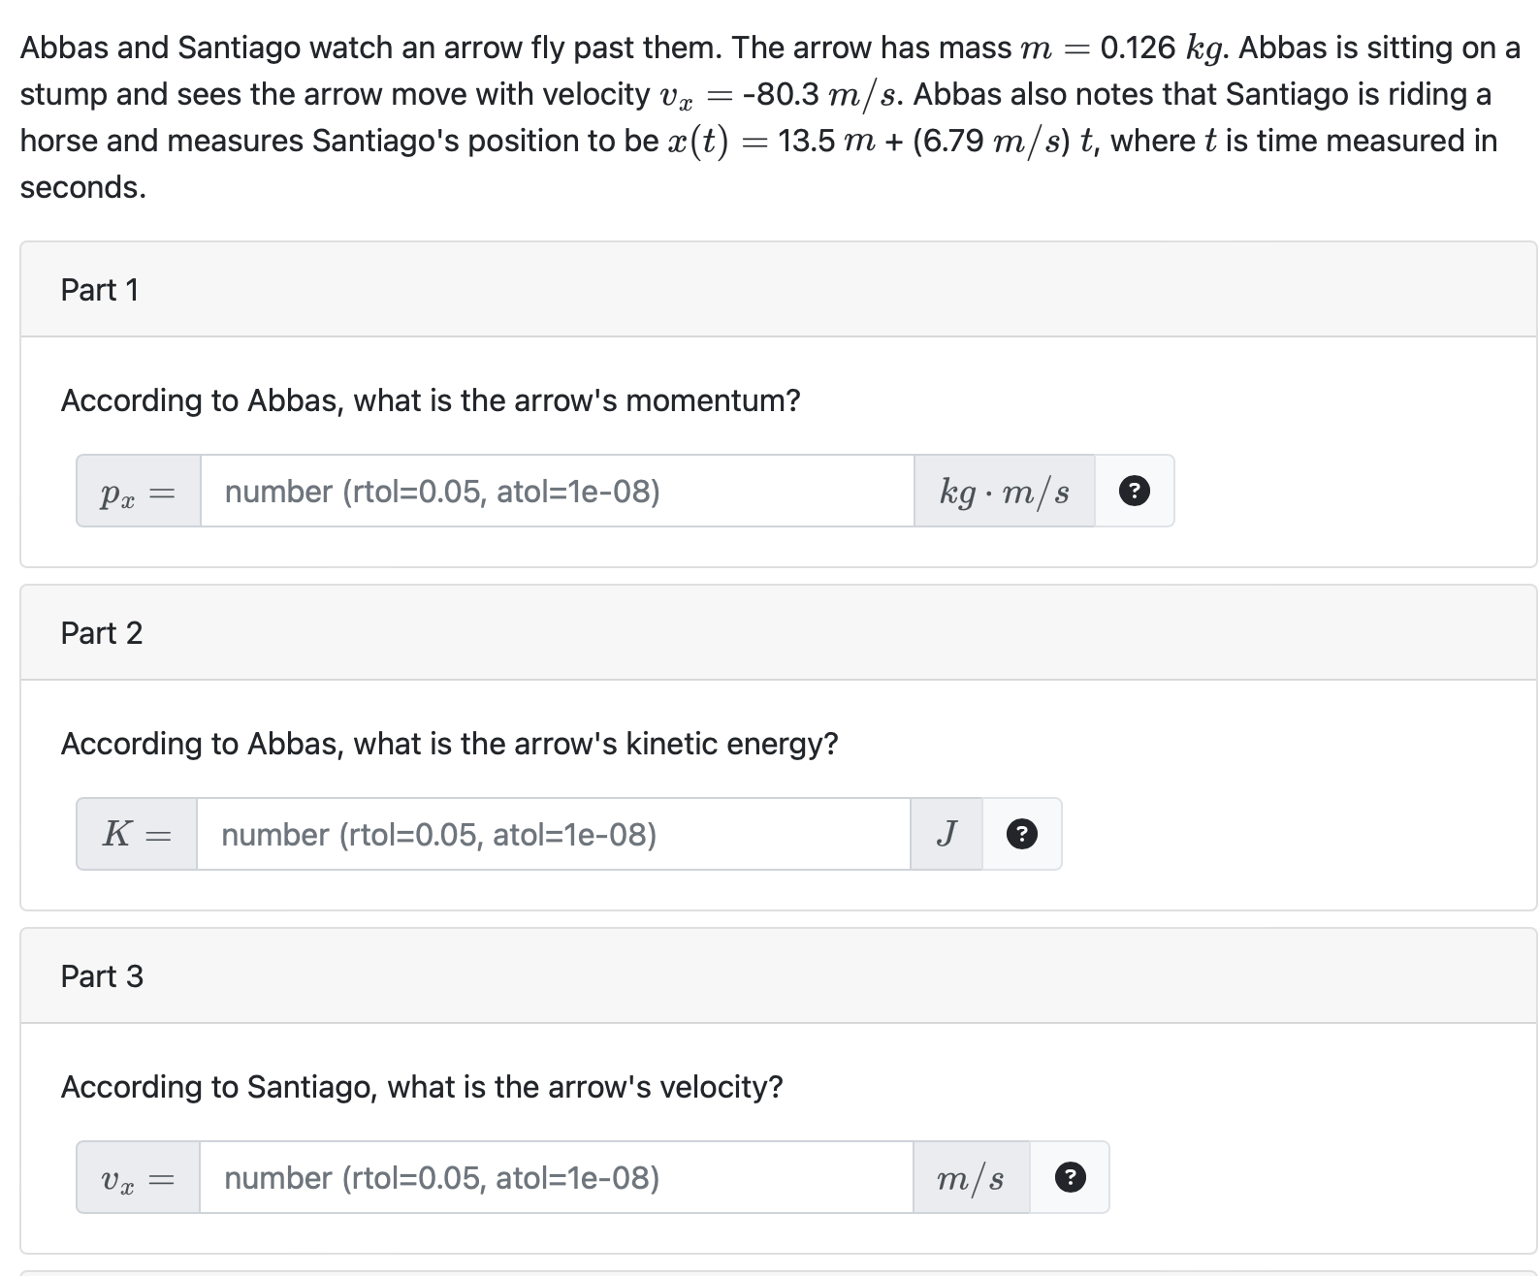1540x1276 pixels.
Task: Click Santiago's arrow velocity input field
Action: click(x=556, y=1178)
